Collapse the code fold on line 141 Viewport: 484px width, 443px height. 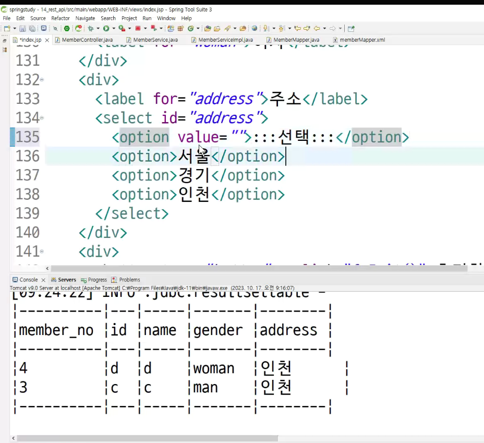(42, 252)
